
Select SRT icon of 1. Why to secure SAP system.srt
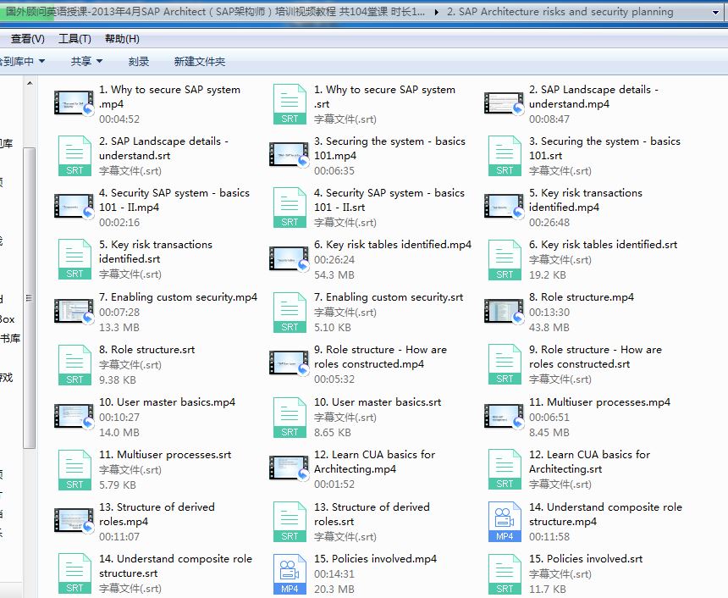click(x=290, y=104)
